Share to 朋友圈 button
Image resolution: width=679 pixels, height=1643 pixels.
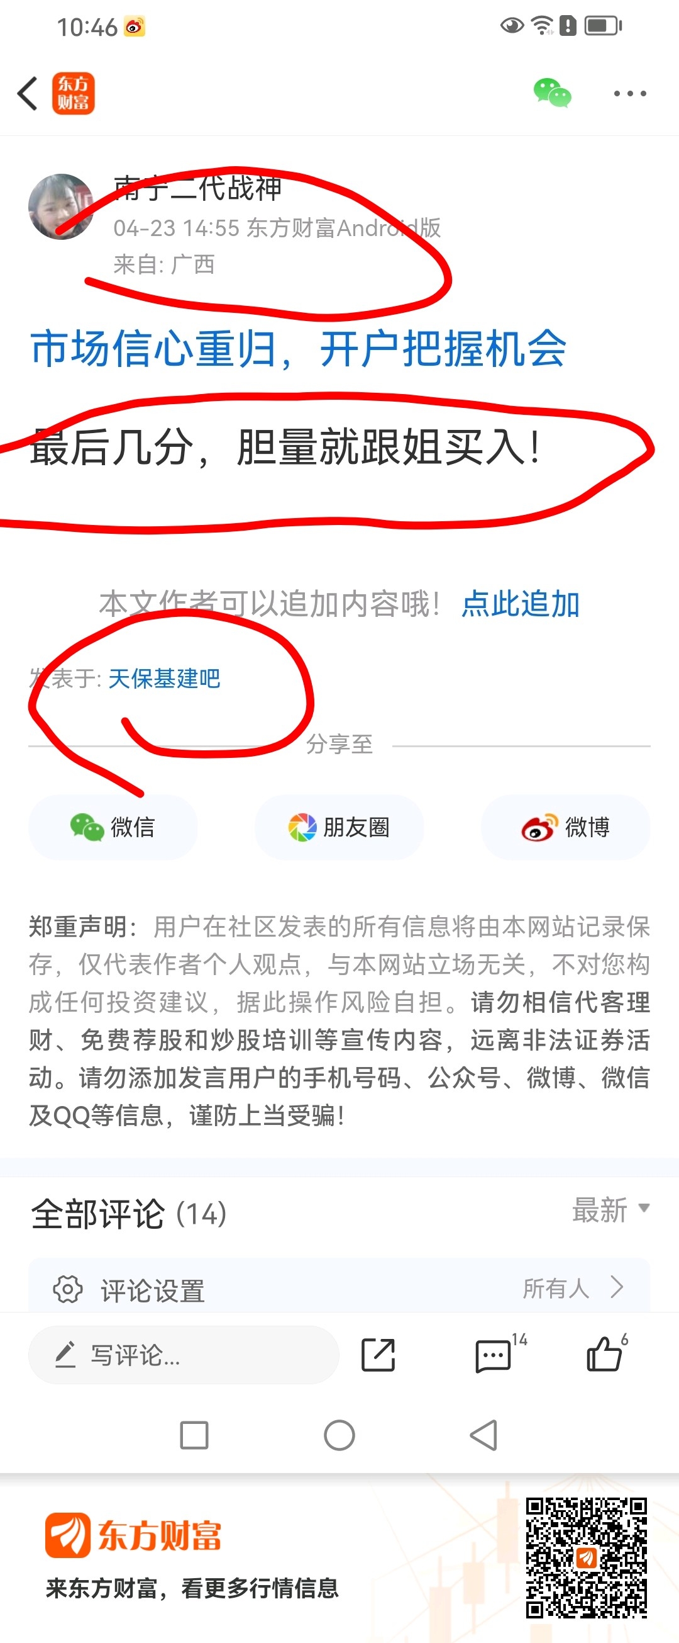point(339,827)
